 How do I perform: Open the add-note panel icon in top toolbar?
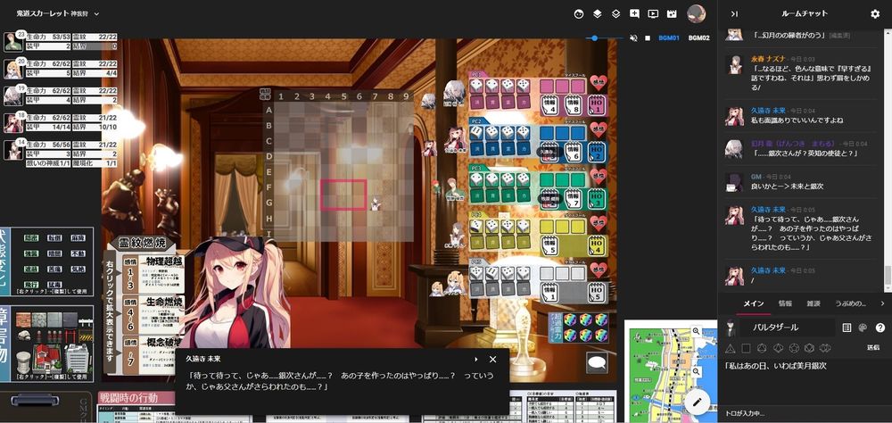(634, 13)
